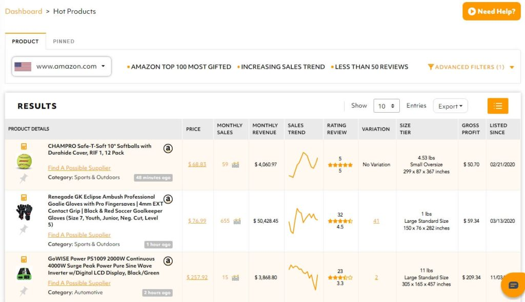This screenshot has height=302, width=525.
Task: Open the goalie gloves product thumbnail
Action: (x=24, y=212)
